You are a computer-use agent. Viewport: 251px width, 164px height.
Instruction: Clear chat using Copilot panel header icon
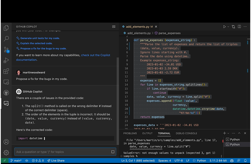pyautogui.click(x=114, y=27)
